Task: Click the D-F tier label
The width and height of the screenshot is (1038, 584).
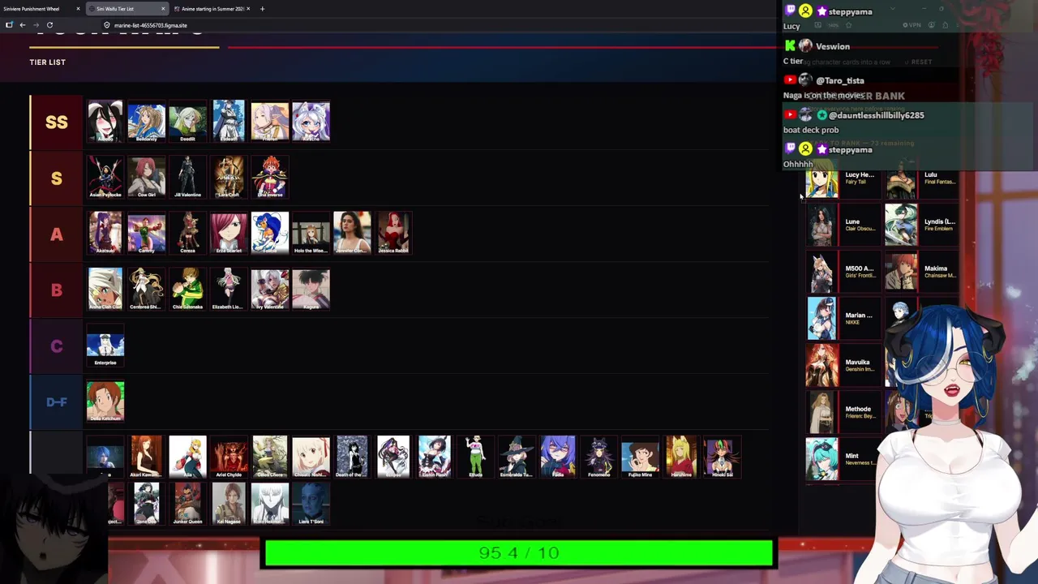Action: [x=57, y=402]
